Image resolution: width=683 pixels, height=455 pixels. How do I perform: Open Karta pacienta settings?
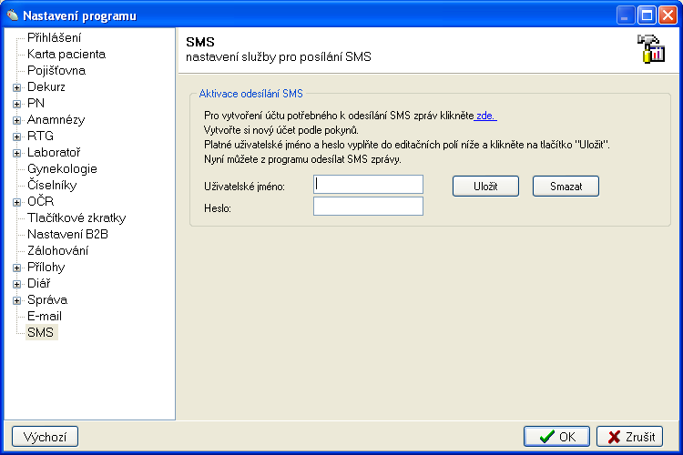tap(66, 55)
